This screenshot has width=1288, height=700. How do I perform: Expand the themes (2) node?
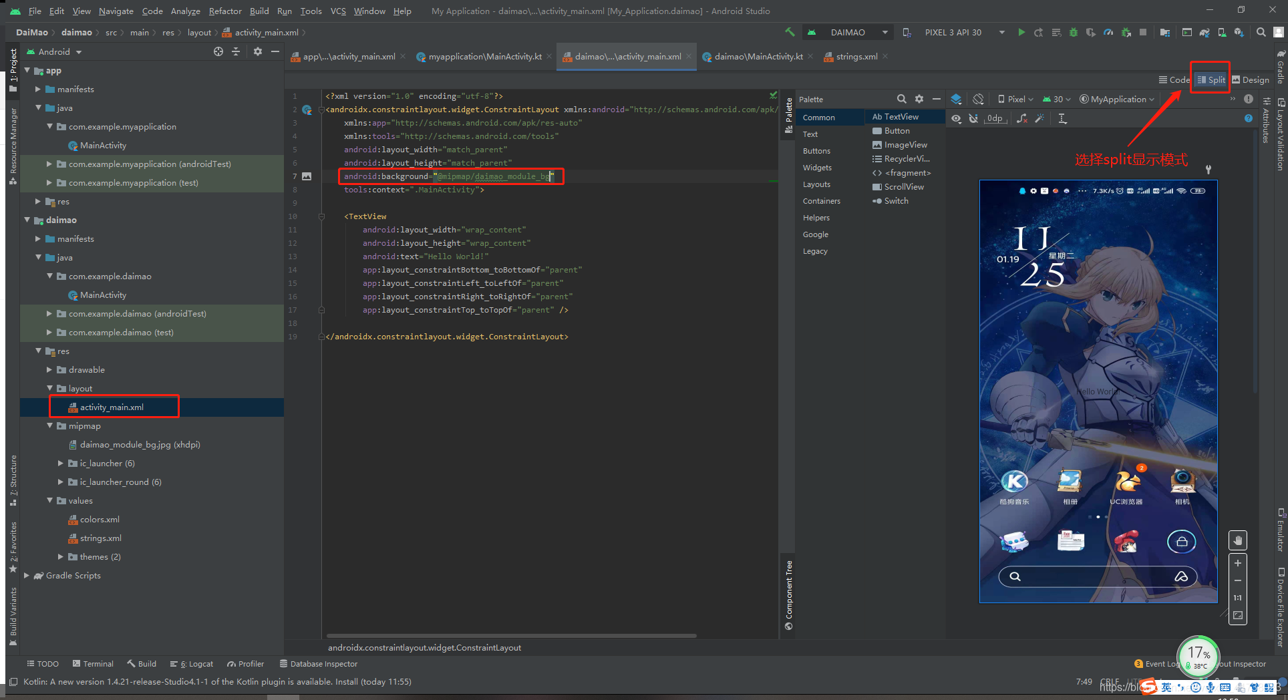61,556
